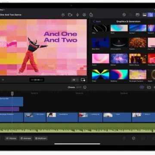Click the One And Two Dance project title
The height and width of the screenshot is (155, 155).
point(11,15)
